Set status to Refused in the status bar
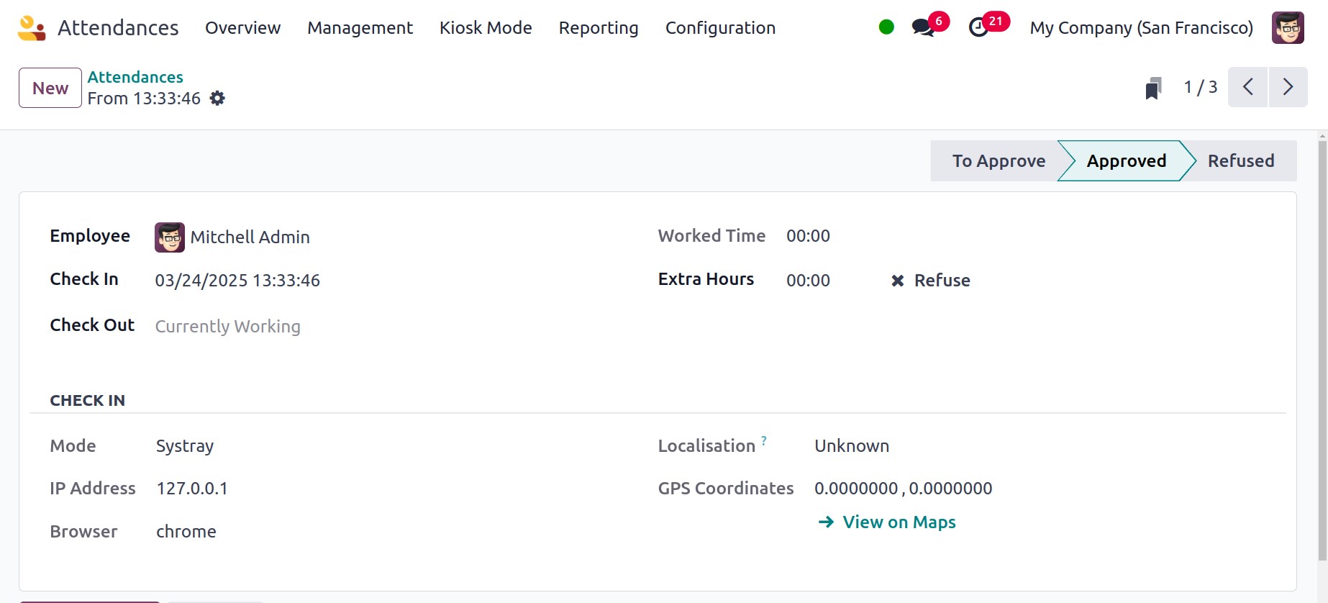Screen dimensions: 1328x603 pyautogui.click(x=1240, y=161)
